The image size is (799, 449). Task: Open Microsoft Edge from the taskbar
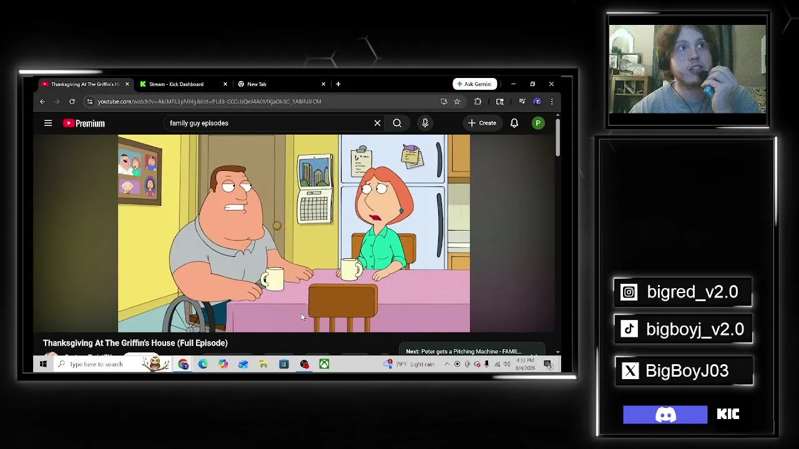tap(203, 364)
